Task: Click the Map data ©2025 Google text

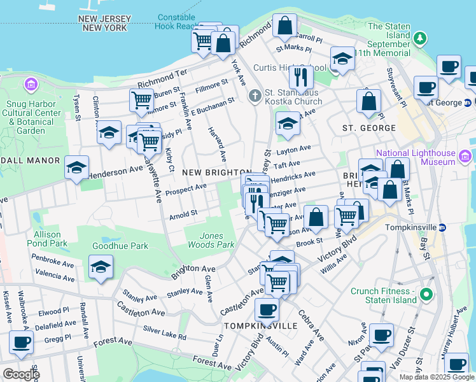Action: (436, 377)
